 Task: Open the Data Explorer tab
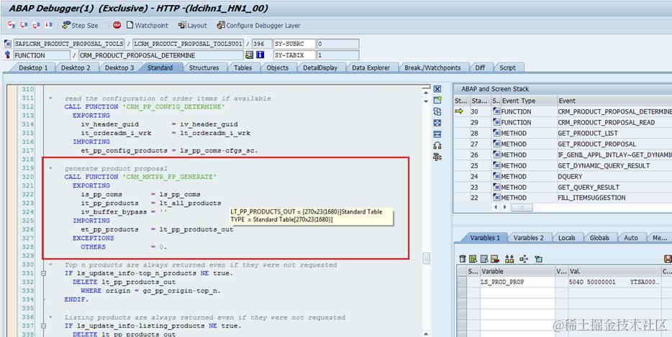coord(371,68)
